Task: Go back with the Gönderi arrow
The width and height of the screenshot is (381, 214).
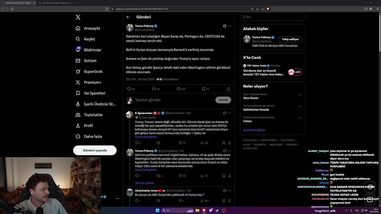Action: click(x=128, y=17)
